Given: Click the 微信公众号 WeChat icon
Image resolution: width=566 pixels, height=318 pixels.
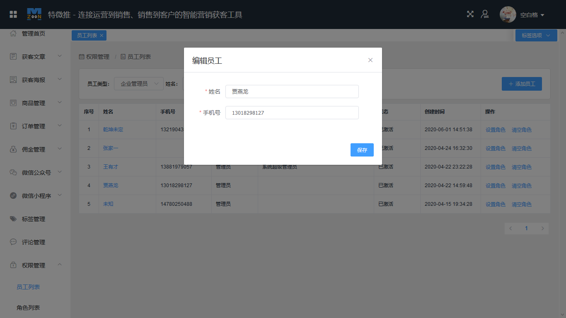Looking at the screenshot, I should 13,172.
